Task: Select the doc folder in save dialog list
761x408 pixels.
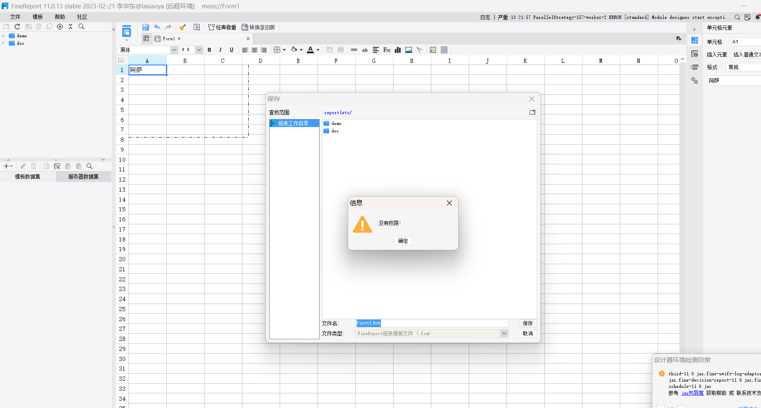Action: click(331, 131)
